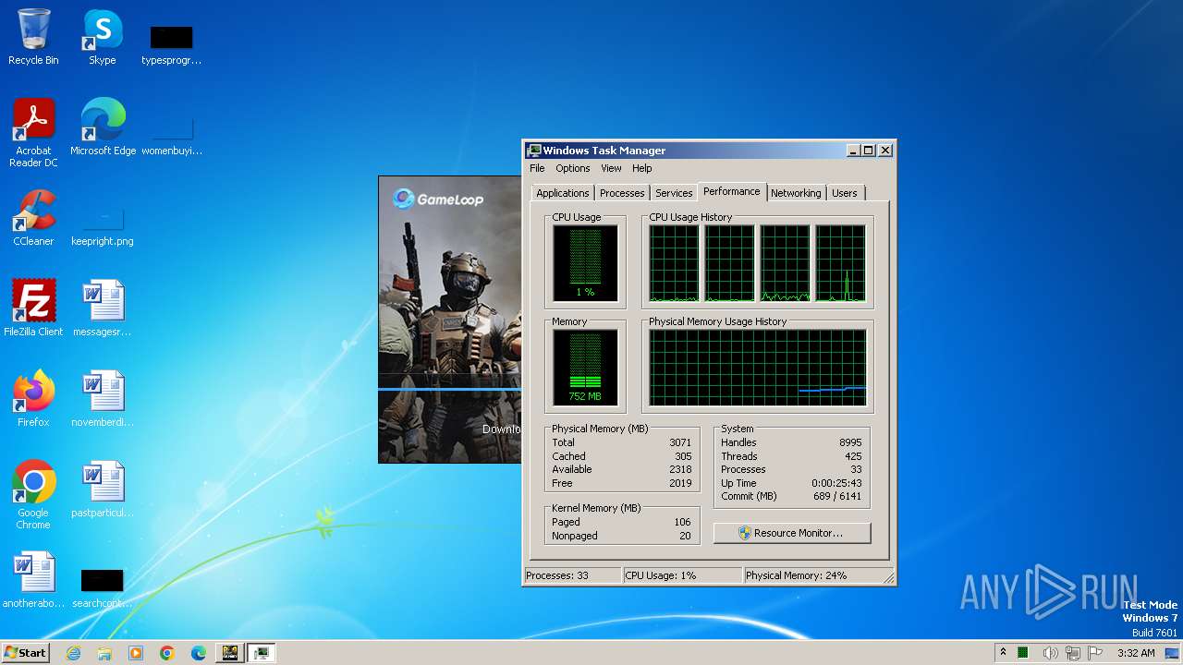Click the volume speaker tray icon
Image resolution: width=1183 pixels, height=665 pixels.
tap(1050, 653)
